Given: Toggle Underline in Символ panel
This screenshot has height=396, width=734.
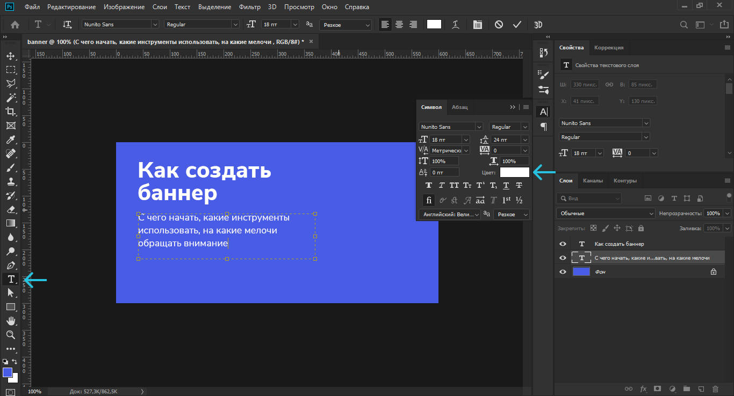Looking at the screenshot, I should coord(506,185).
